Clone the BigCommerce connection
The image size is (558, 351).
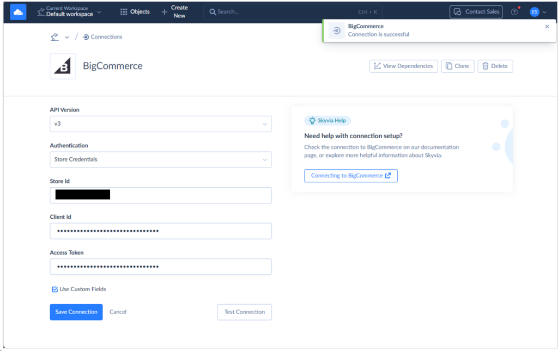(458, 66)
